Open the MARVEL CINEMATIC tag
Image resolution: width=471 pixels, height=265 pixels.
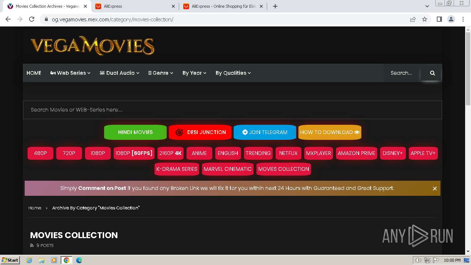pos(228,169)
